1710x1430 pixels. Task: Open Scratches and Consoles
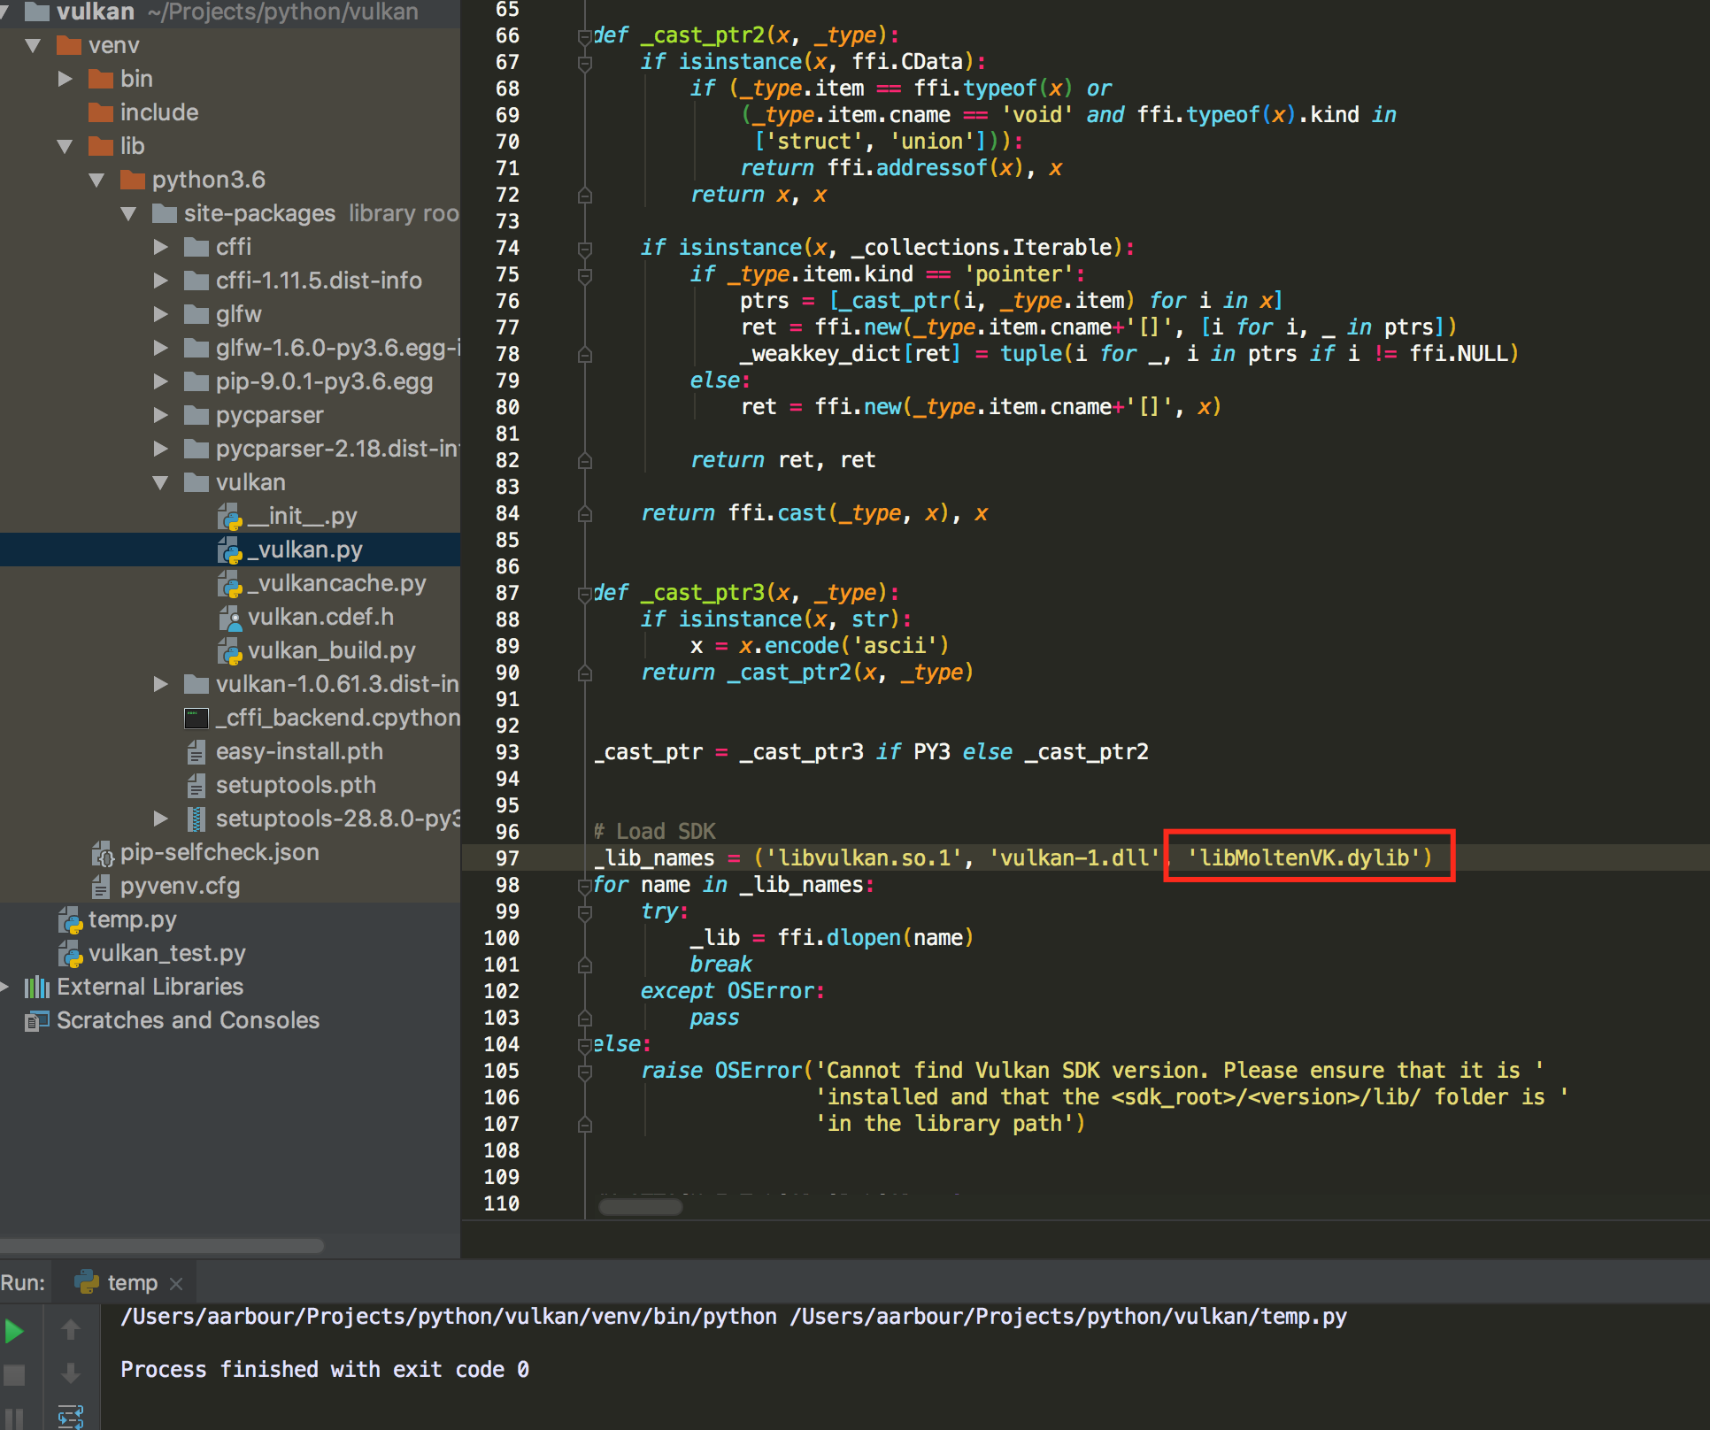187,1020
